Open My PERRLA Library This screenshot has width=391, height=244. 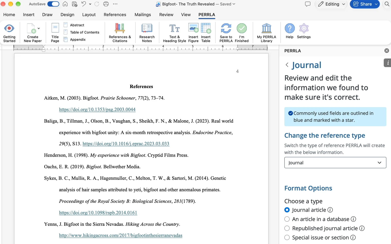click(x=266, y=33)
